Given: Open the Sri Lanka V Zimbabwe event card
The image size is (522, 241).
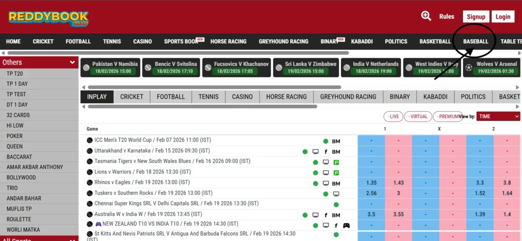Looking at the screenshot, I should 306,68.
